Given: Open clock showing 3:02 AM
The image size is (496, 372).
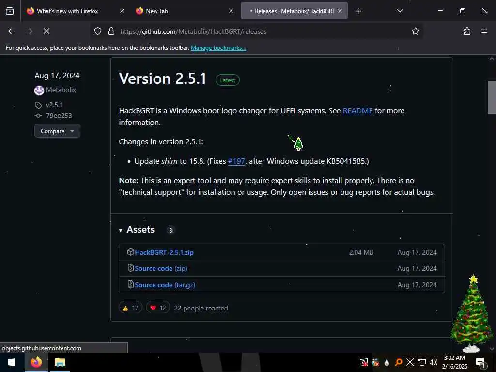Looking at the screenshot, I should [454, 362].
